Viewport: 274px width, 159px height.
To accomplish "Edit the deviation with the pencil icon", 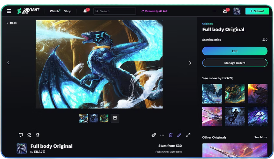I will 179,135.
